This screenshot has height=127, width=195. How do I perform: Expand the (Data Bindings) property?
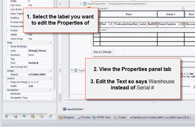pyautogui.click(x=8, y=46)
